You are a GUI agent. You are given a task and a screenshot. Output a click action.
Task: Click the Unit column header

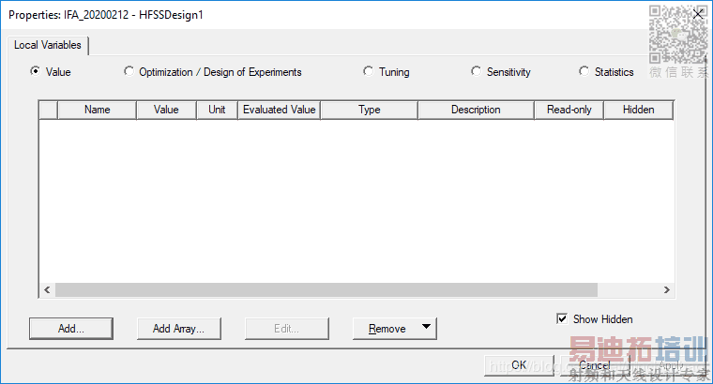pyautogui.click(x=217, y=110)
